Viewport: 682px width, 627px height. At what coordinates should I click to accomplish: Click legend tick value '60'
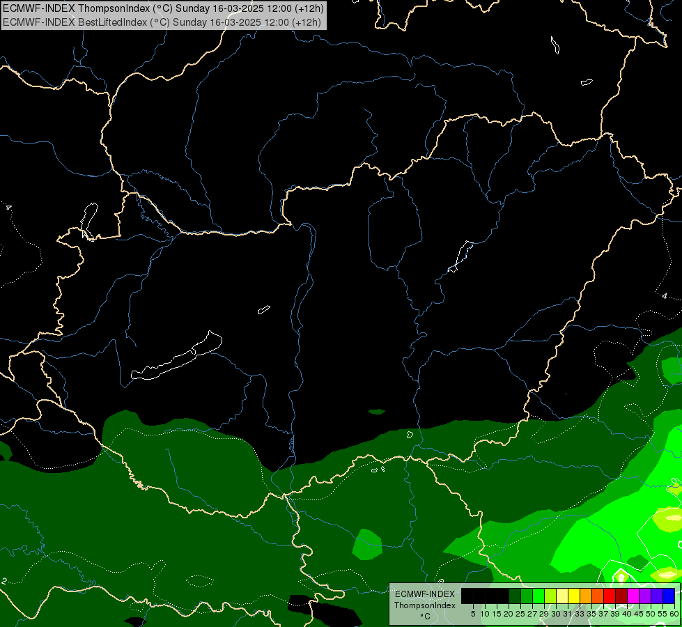tap(674, 614)
